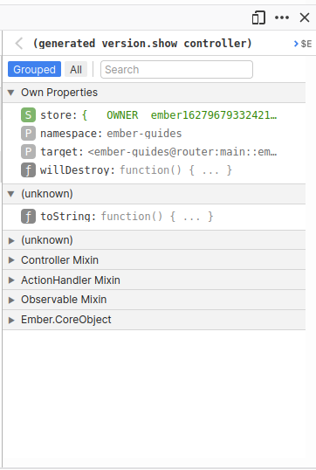The width and height of the screenshot is (316, 470).
Task: Close the developer tools panel
Action: tap(305, 17)
